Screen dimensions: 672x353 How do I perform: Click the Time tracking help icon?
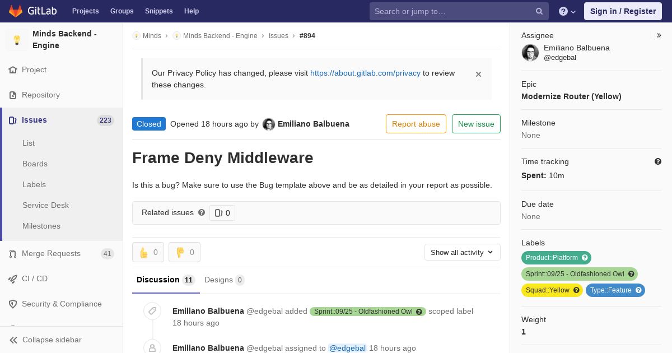(658, 161)
